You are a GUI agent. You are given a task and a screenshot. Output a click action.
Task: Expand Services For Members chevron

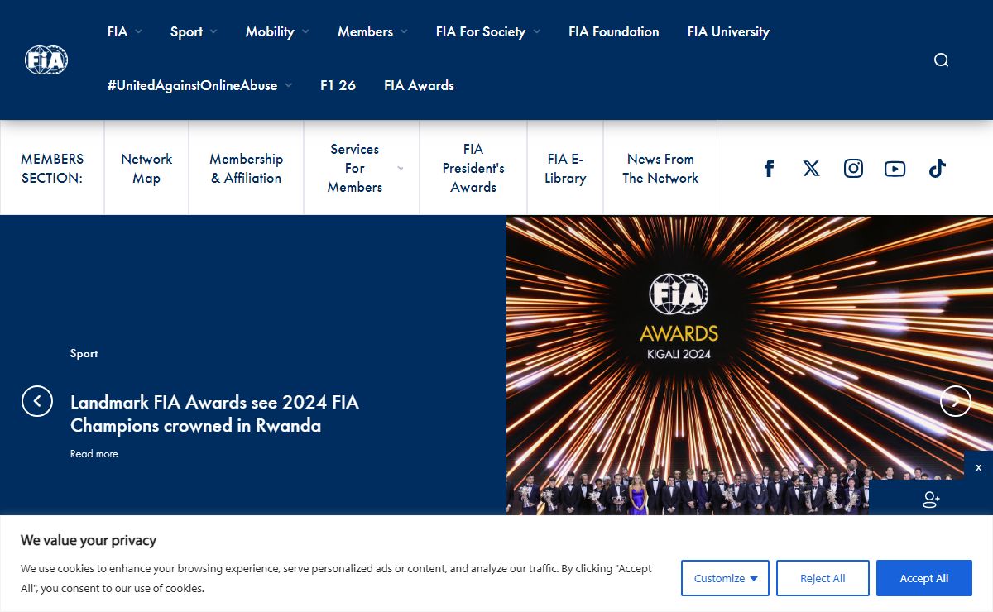pyautogui.click(x=401, y=168)
